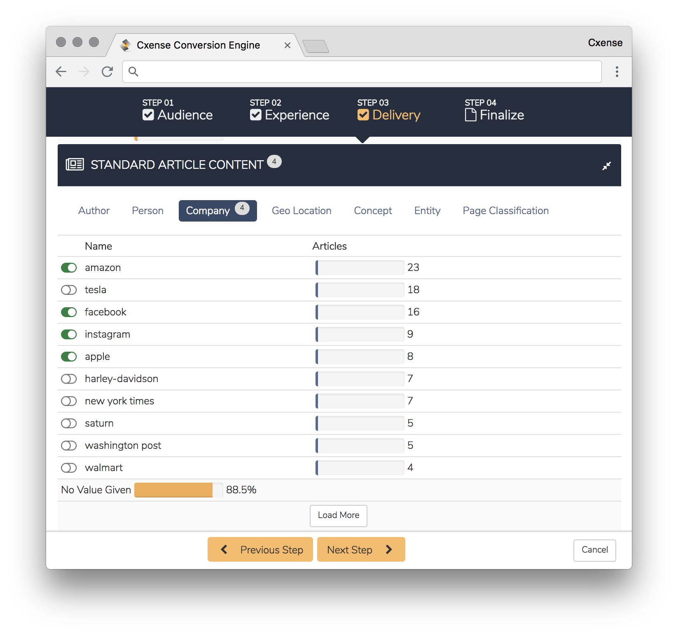
Task: Cancel the campaign setup
Action: pyautogui.click(x=594, y=550)
